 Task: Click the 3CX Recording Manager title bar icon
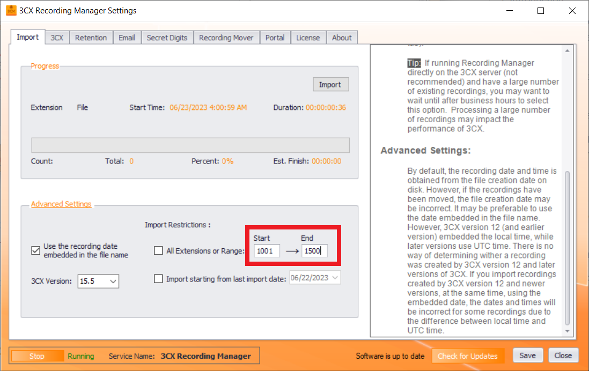coord(11,10)
